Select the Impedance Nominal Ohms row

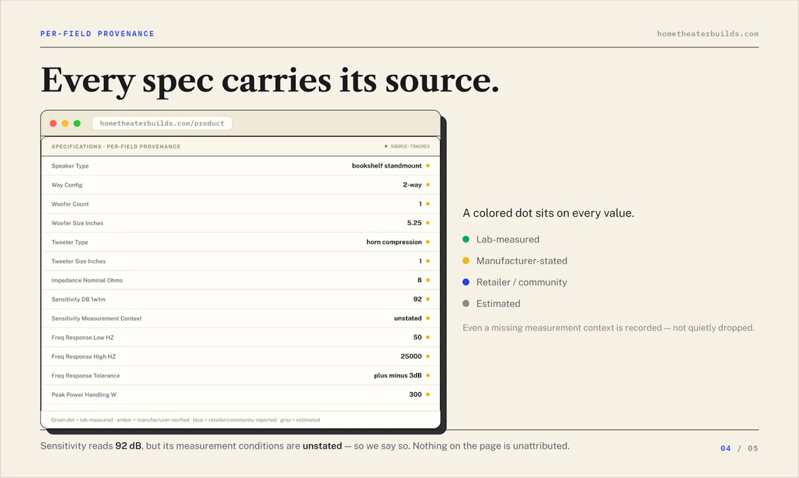[x=240, y=280]
